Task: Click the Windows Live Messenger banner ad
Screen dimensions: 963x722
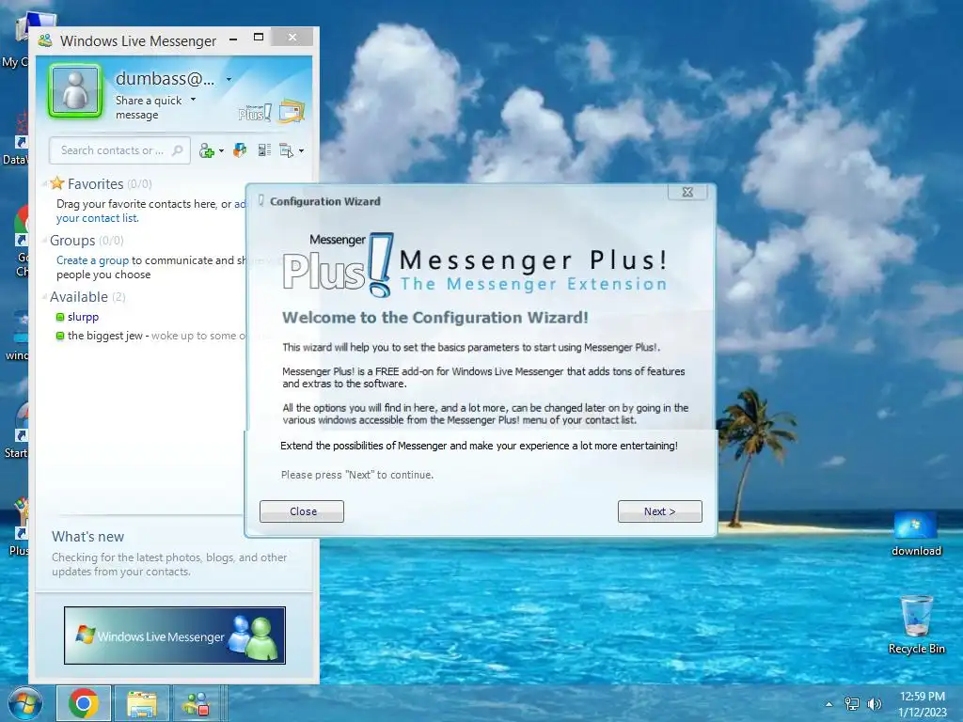Action: [175, 636]
